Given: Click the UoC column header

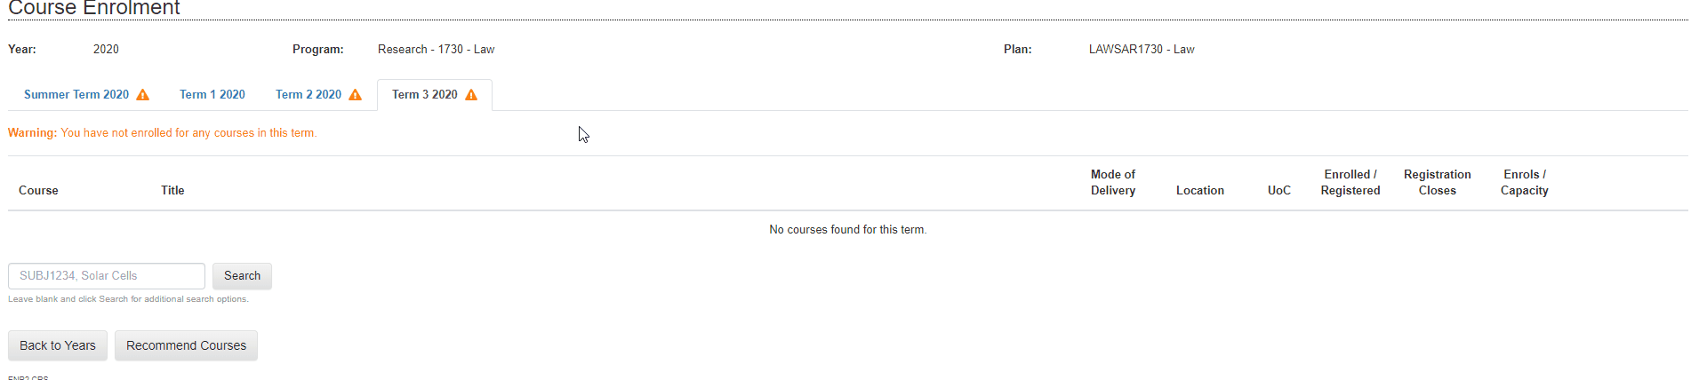Looking at the screenshot, I should 1279,191.
